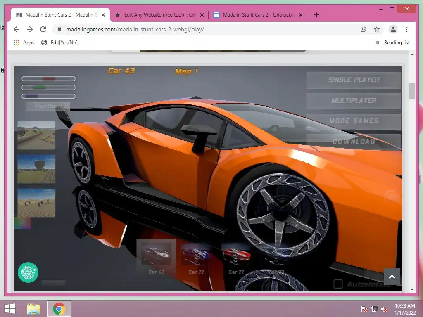Switch to the Madalin Stunt Cars 2 - Unblocked tab

[x=258, y=15]
